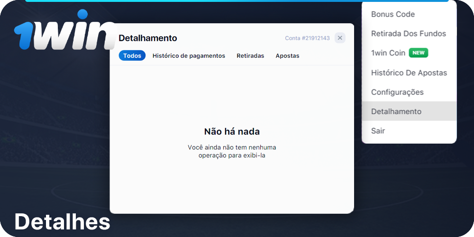
Task: Switch to the Apostas tab
Action: [287, 55]
